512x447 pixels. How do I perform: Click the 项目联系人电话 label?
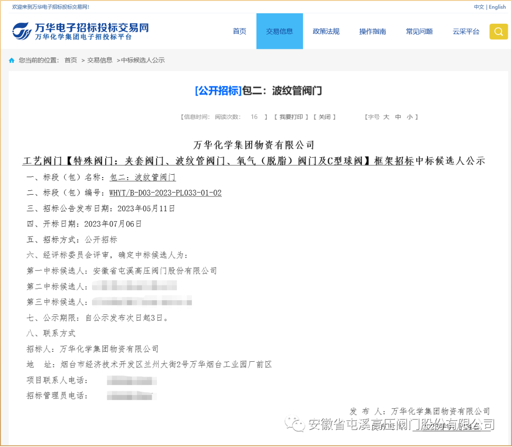coord(57,380)
